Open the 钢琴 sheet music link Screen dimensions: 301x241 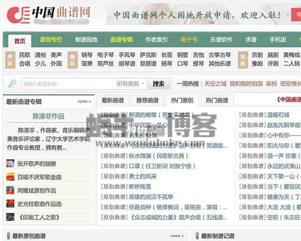pyautogui.click(x=87, y=55)
